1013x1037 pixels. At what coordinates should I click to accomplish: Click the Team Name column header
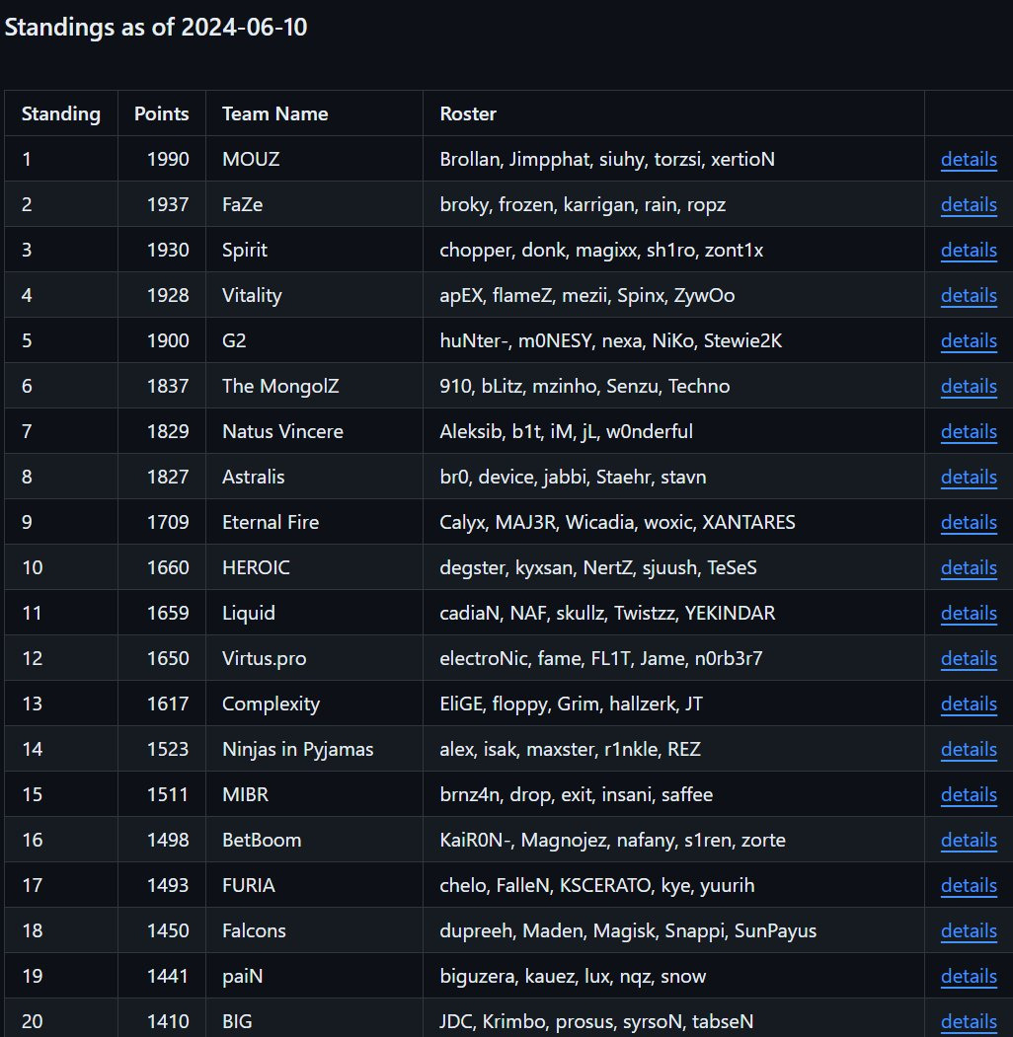pyautogui.click(x=274, y=113)
